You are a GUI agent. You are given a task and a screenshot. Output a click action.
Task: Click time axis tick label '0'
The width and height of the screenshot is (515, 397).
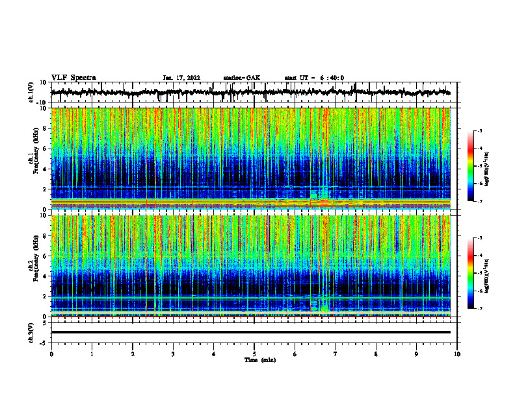(51, 354)
